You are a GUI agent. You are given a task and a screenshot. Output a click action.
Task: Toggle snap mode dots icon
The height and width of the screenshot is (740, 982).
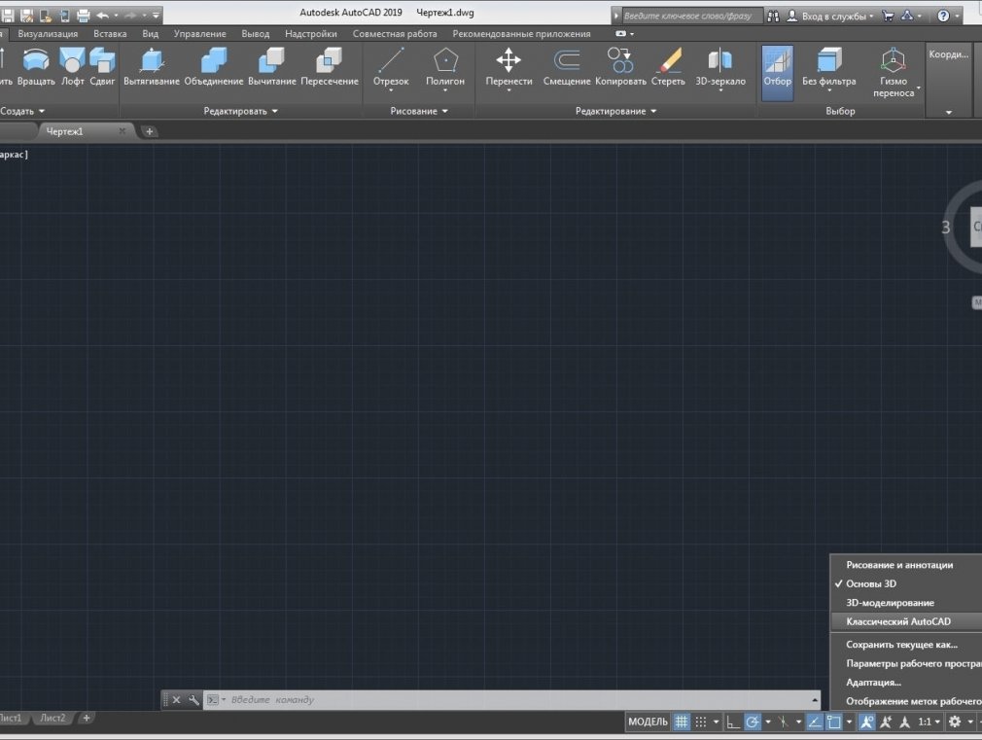tap(701, 722)
